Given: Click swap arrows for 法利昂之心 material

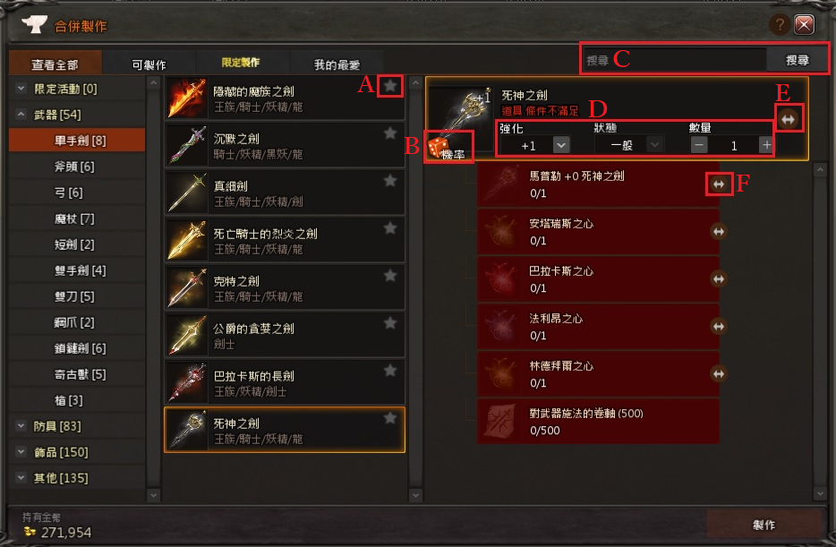Looking at the screenshot, I should tap(719, 326).
